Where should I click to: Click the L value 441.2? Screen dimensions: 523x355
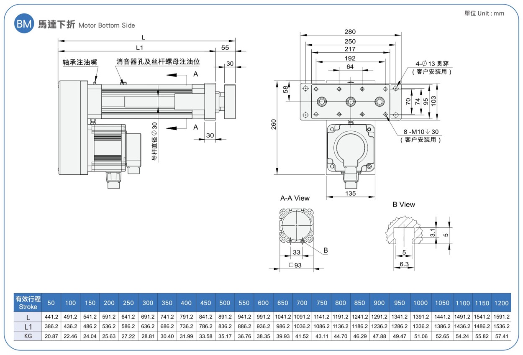click(51, 317)
